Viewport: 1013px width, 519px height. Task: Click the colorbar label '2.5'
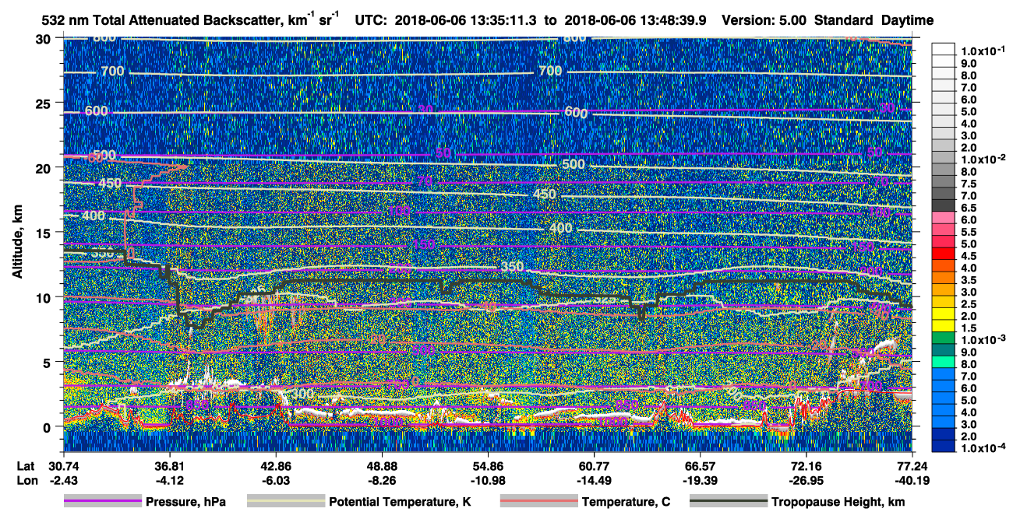(968, 303)
